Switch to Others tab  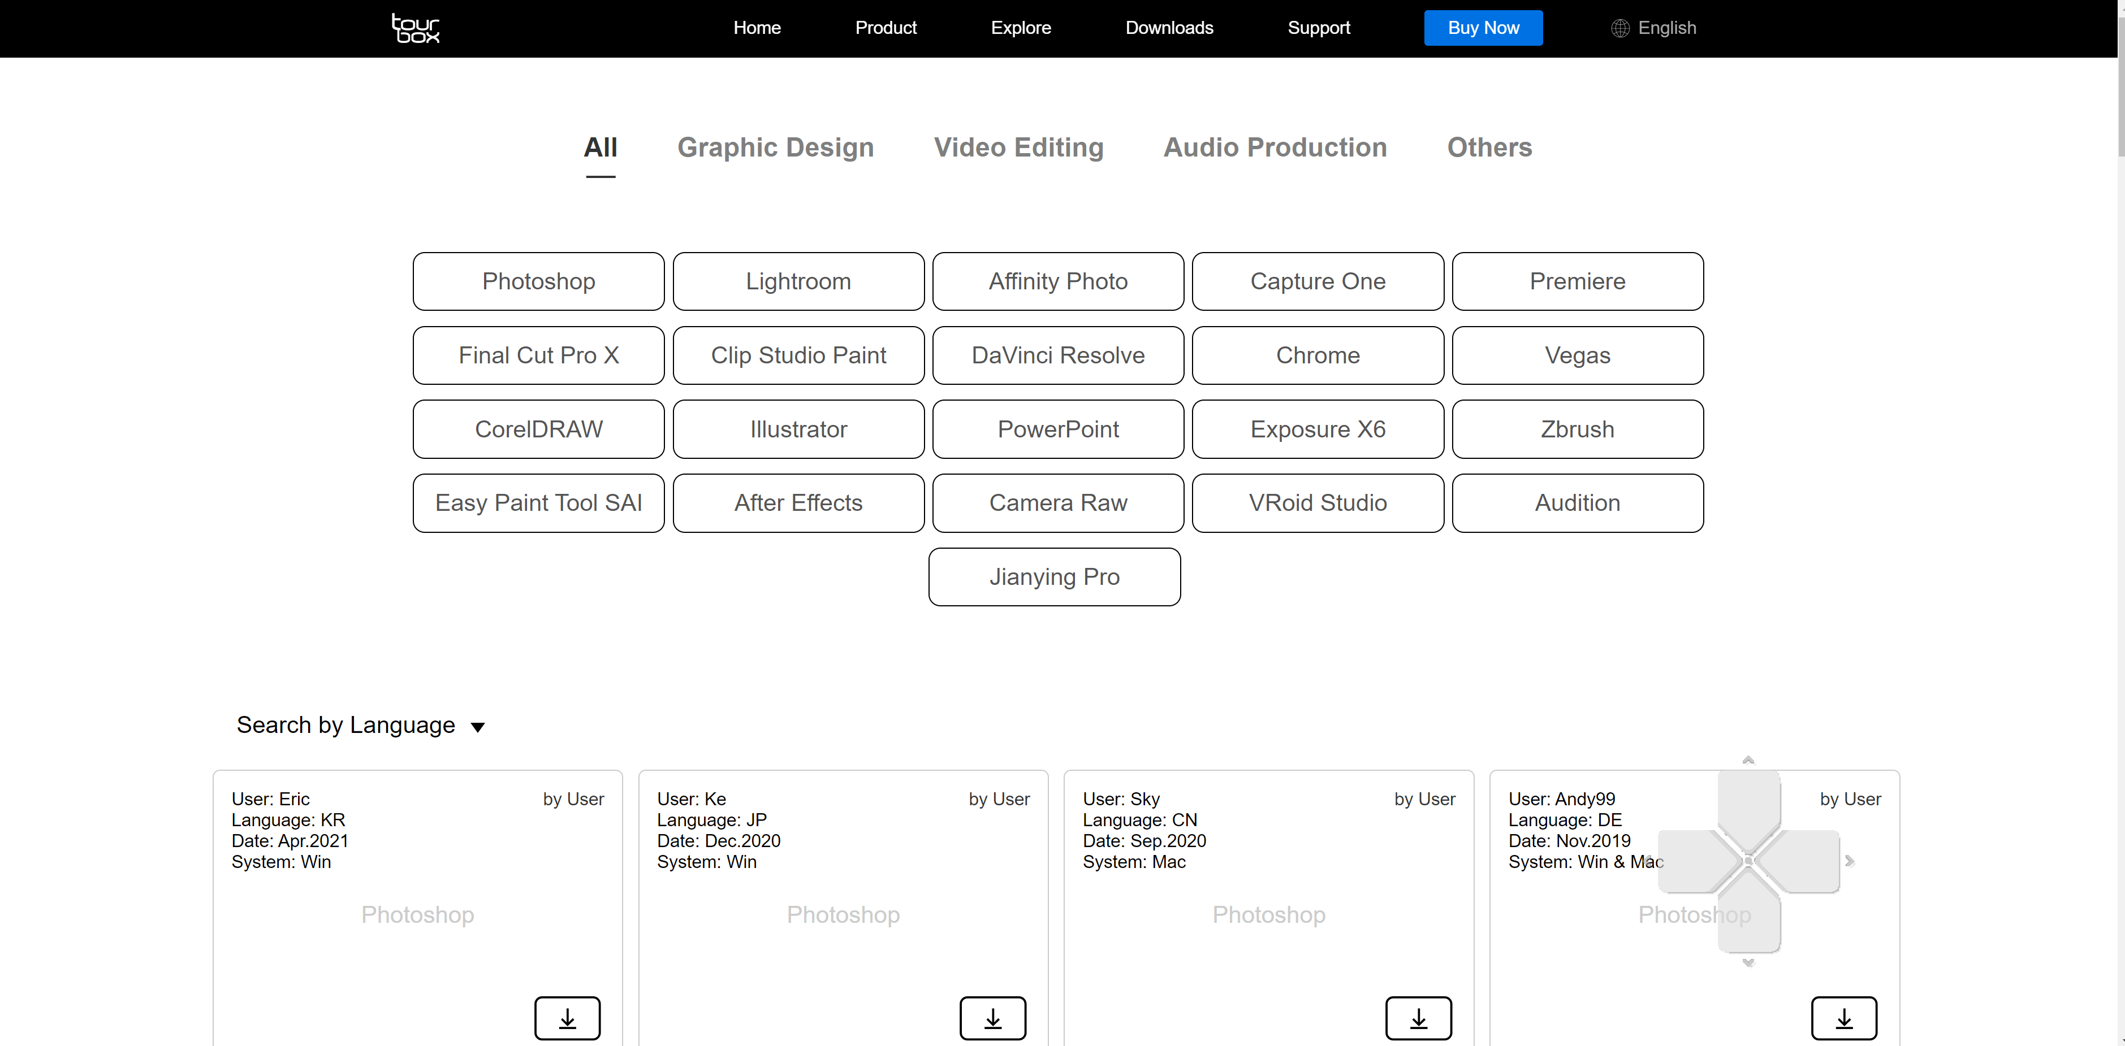point(1490,147)
